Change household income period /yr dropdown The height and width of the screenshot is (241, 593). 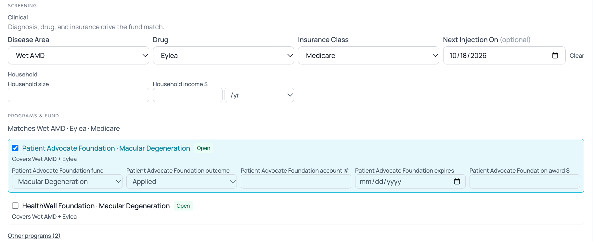(259, 95)
